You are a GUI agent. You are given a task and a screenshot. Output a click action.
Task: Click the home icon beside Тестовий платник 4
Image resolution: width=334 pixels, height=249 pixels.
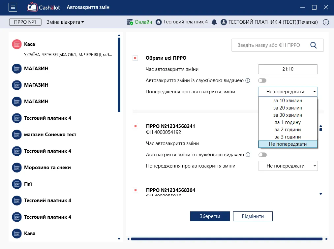pos(159,22)
